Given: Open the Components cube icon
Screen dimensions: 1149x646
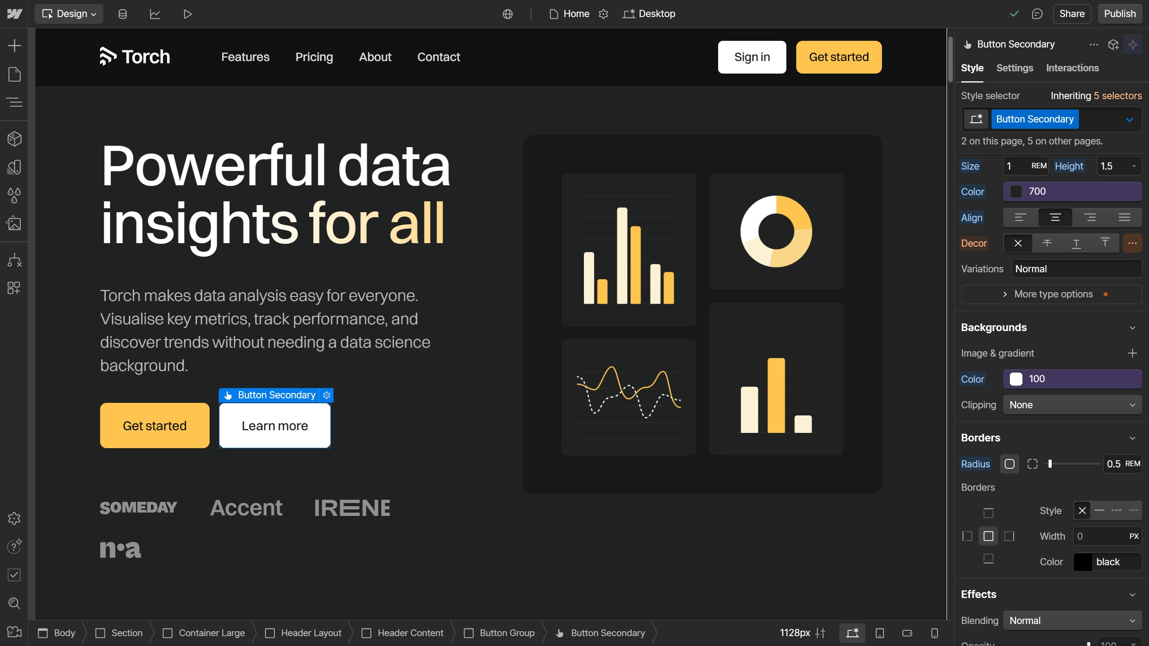Looking at the screenshot, I should [14, 139].
